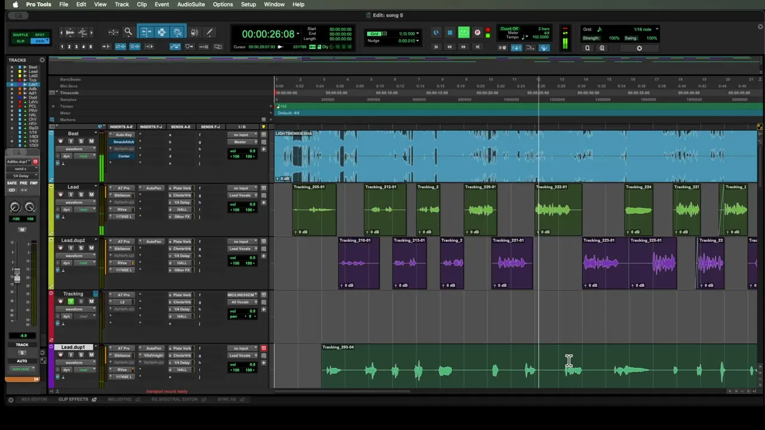Viewport: 765px width, 430px height.
Task: Open the Window menu
Action: [x=274, y=4]
